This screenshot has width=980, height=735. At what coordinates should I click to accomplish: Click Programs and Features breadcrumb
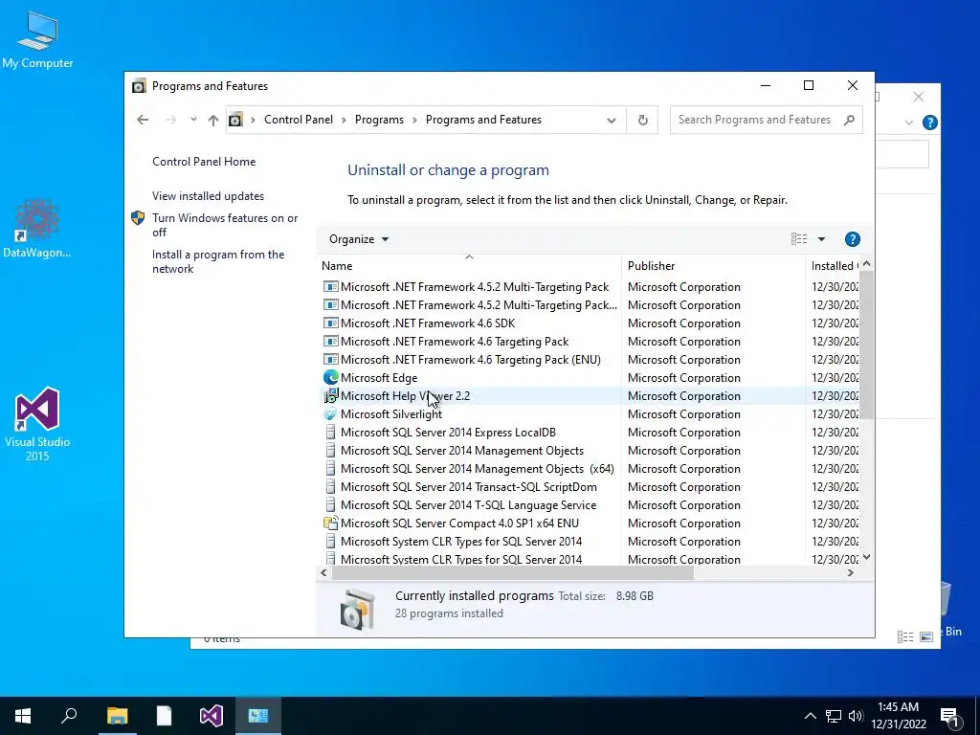coord(483,120)
